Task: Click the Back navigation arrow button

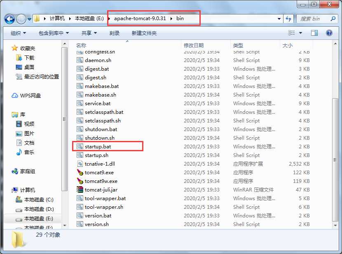Action: point(9,19)
